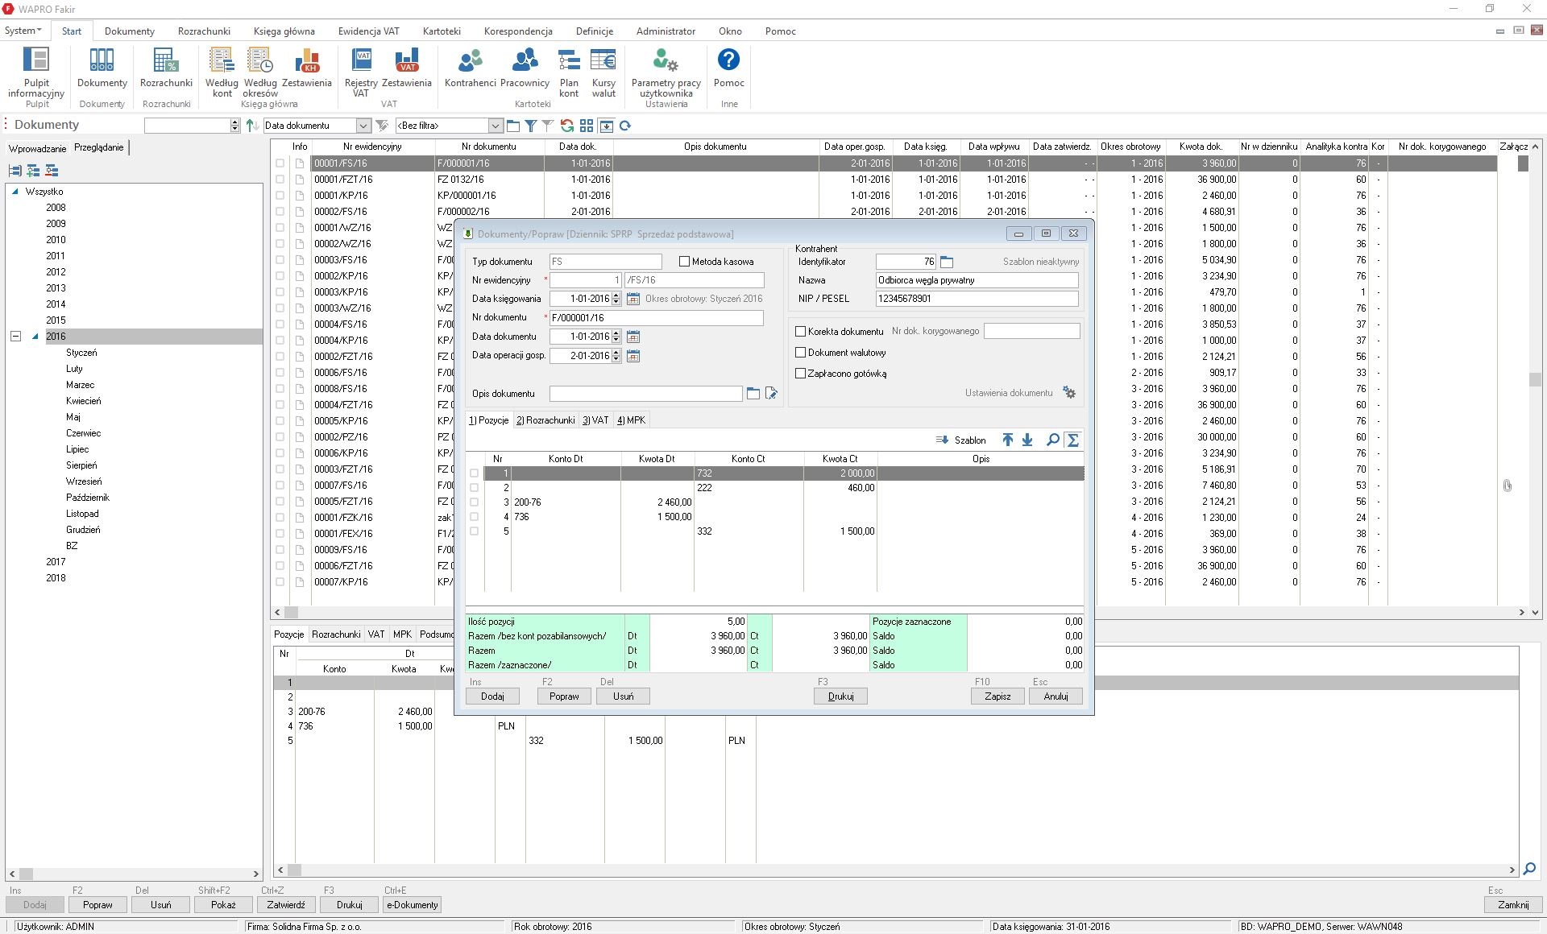Viewport: 1547px width, 934px height.
Task: Open the calendar next to Data dokumentu
Action: tap(633, 337)
